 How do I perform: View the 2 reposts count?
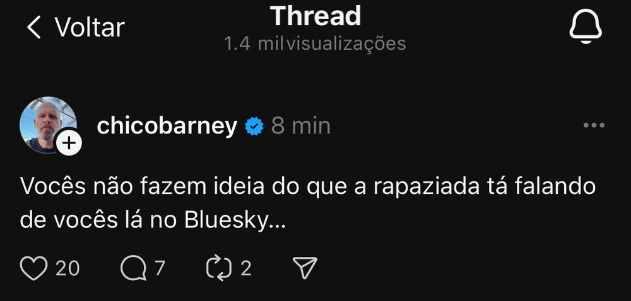click(x=246, y=268)
